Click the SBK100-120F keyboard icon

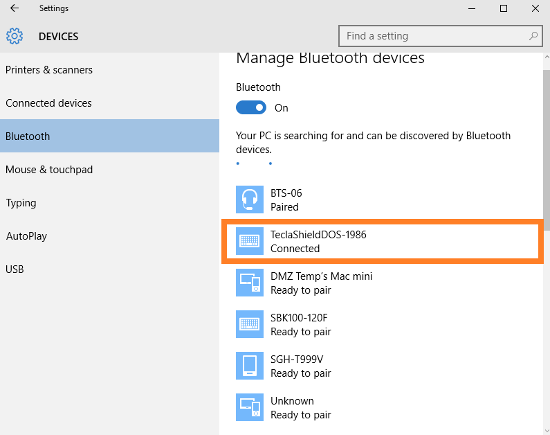click(x=249, y=324)
